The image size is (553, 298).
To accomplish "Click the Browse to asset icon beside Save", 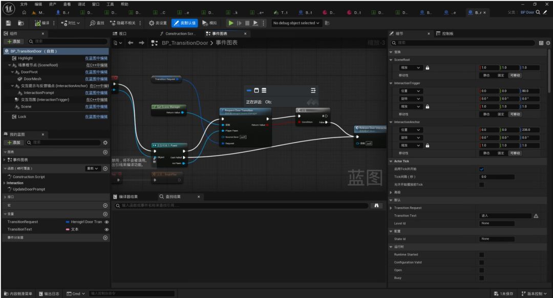I will pos(21,23).
